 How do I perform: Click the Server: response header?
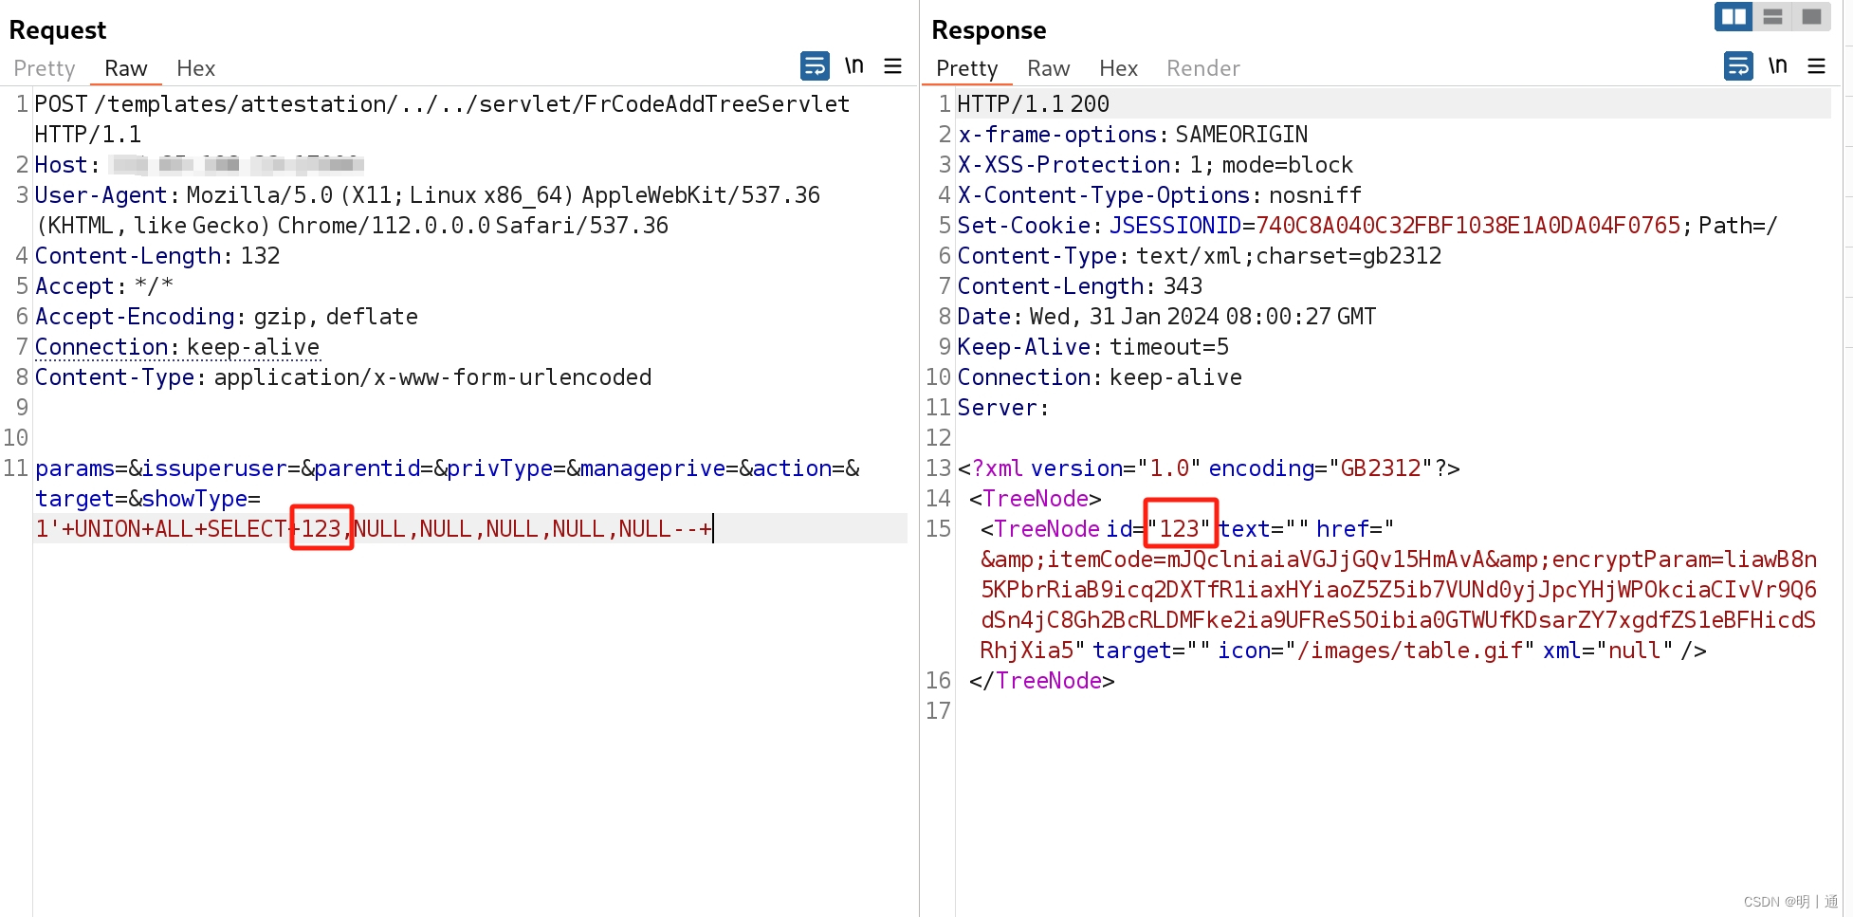point(1003,408)
